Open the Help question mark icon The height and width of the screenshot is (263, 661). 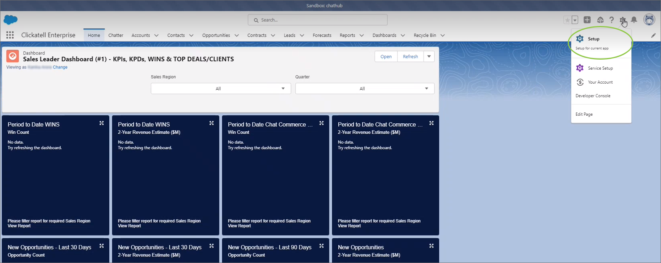tap(611, 20)
